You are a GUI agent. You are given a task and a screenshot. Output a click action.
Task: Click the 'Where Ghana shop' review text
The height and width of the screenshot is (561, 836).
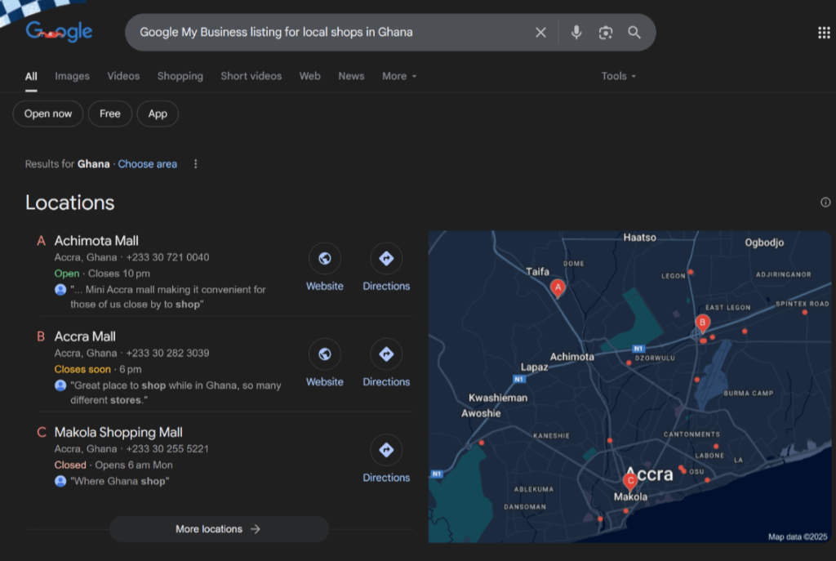coord(120,481)
